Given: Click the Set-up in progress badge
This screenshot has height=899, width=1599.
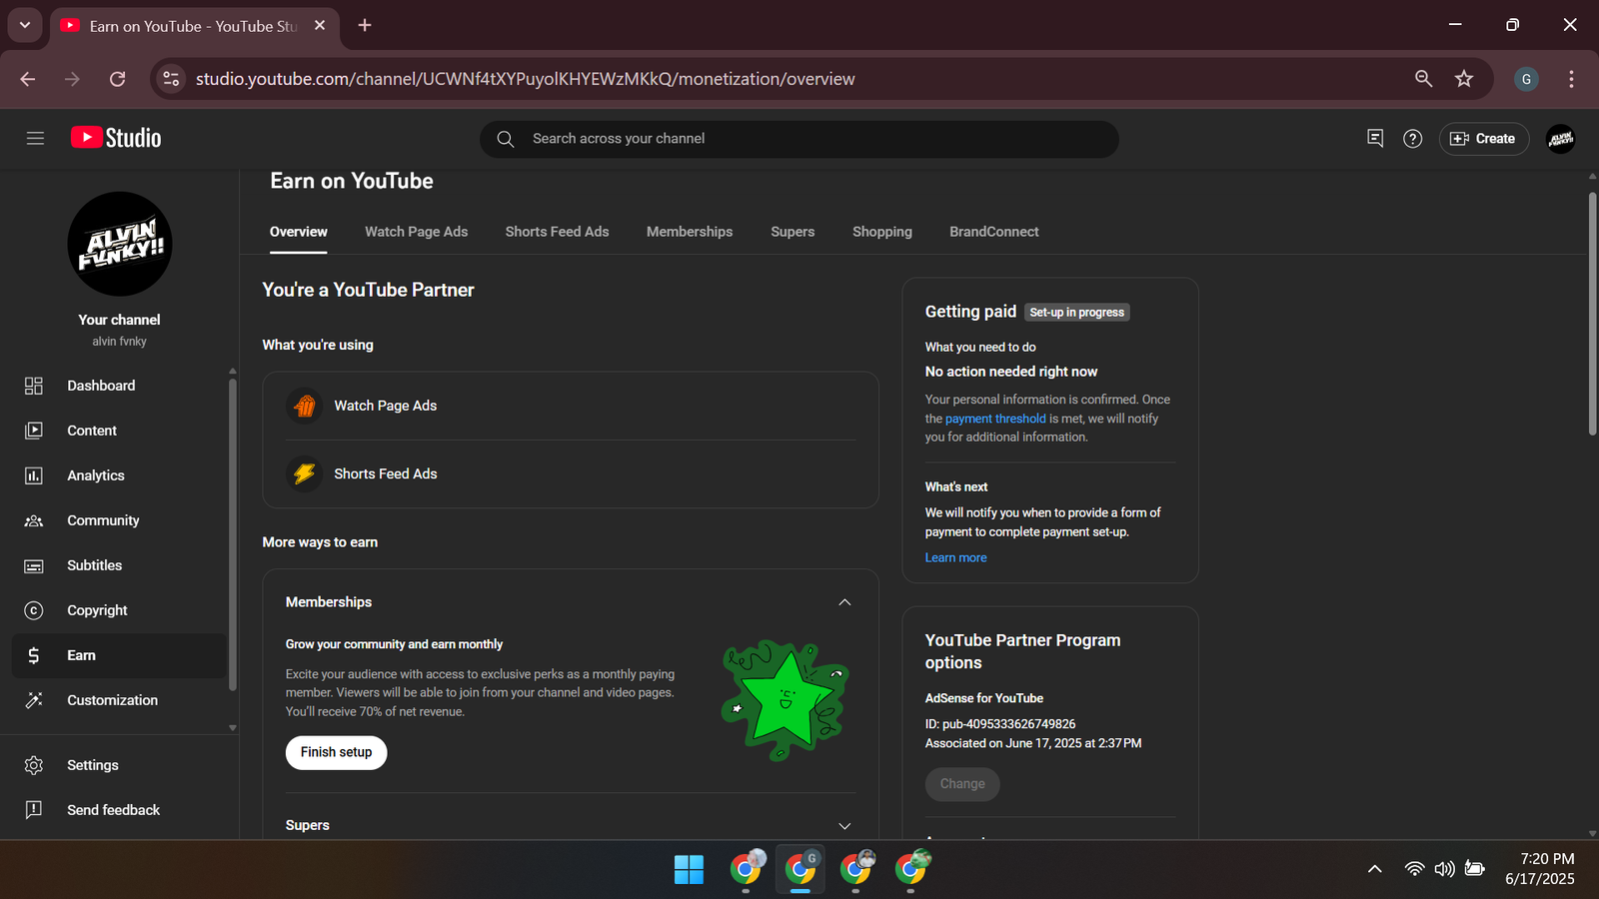Looking at the screenshot, I should (1076, 313).
